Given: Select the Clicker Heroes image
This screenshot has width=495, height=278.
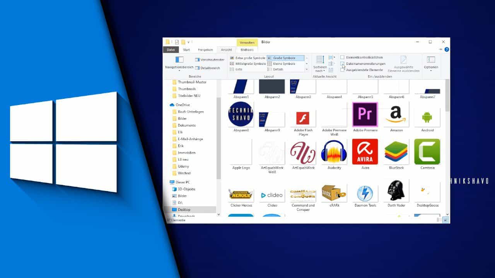Looking at the screenshot, I should pos(241,195).
